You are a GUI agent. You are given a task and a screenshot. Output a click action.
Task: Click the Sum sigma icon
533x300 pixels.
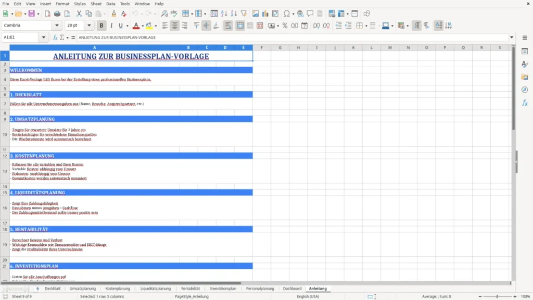[x=62, y=37]
